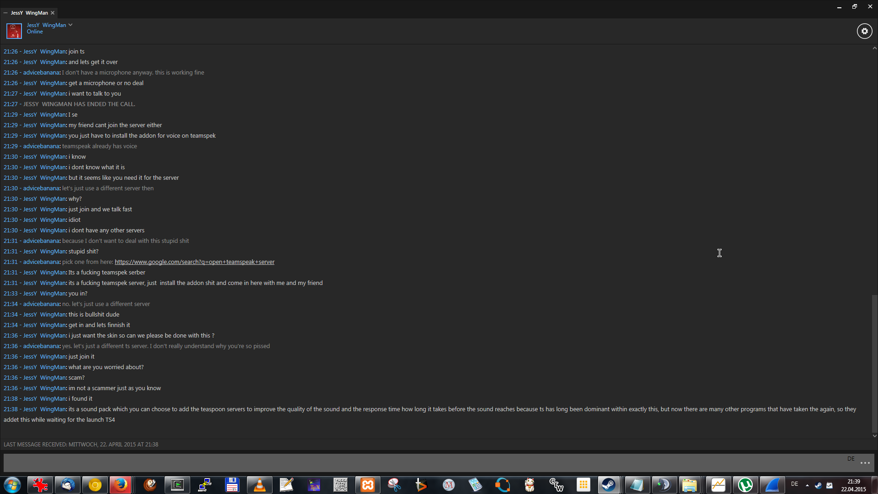Open the chat settings gear icon

point(864,31)
